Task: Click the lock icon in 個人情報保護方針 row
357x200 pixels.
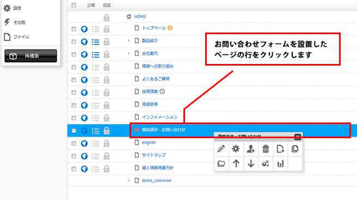Action: click(x=106, y=169)
